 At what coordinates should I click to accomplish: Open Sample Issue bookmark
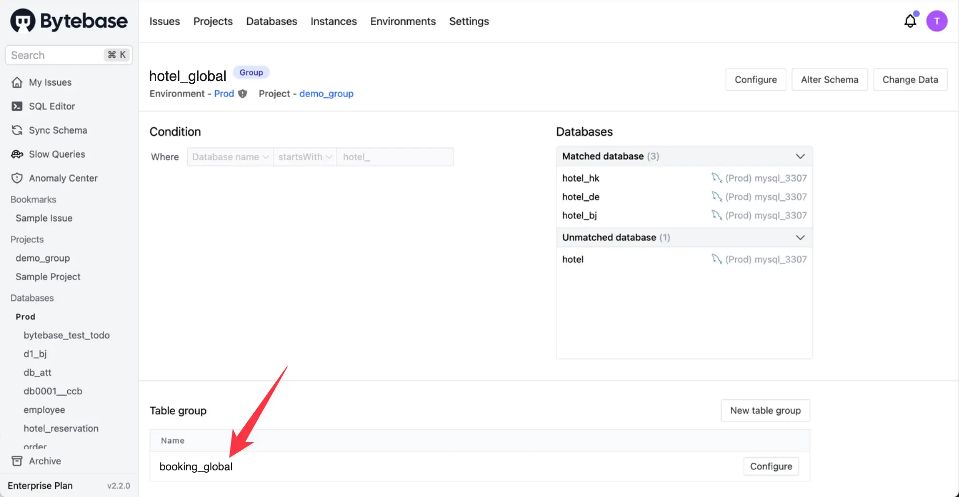(x=44, y=218)
